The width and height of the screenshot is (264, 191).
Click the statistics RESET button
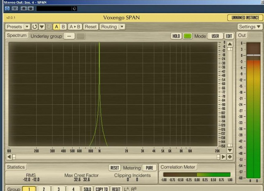(115, 168)
